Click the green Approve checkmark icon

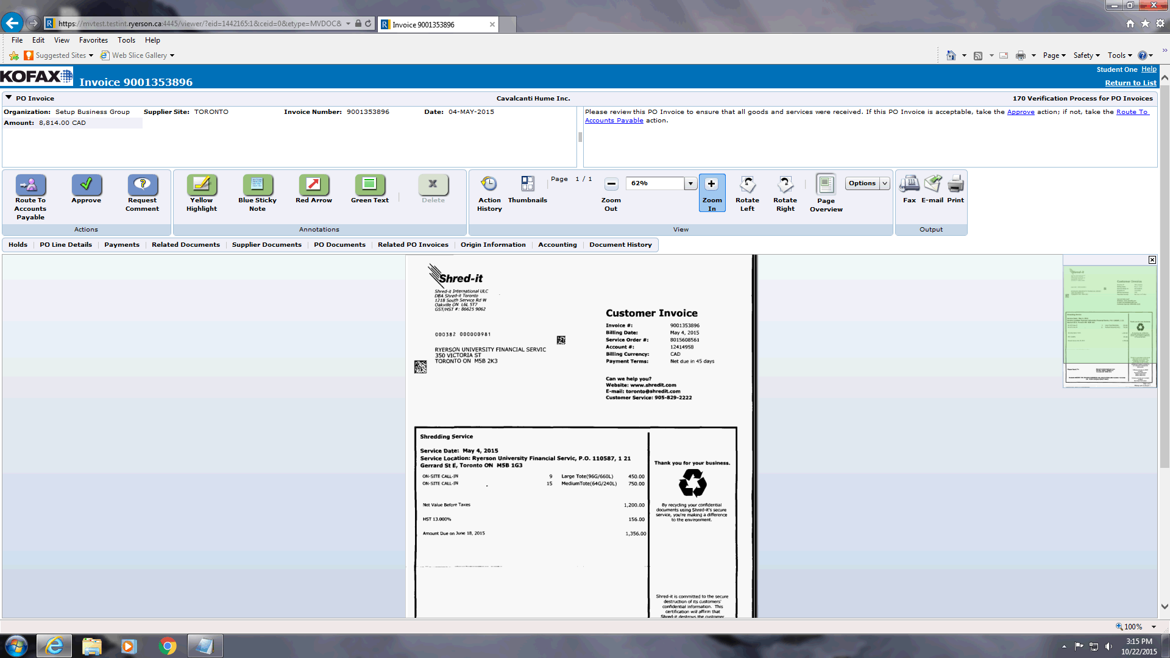[87, 185]
